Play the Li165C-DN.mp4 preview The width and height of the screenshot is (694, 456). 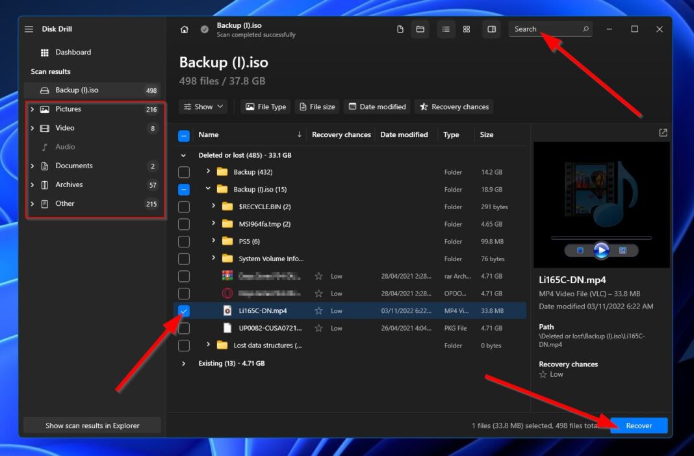coord(601,250)
